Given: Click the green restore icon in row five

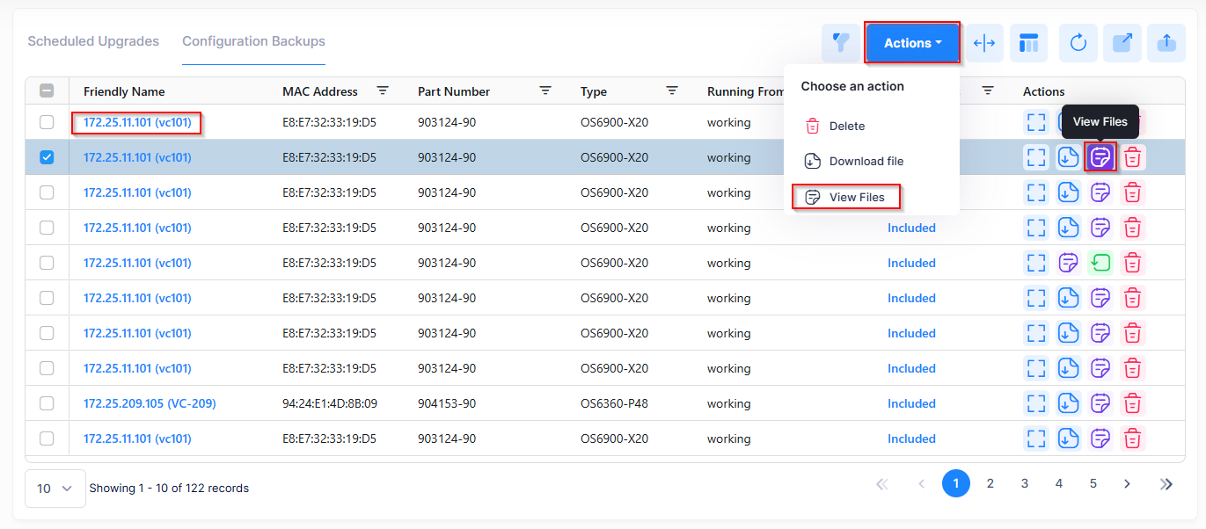Looking at the screenshot, I should (1100, 263).
